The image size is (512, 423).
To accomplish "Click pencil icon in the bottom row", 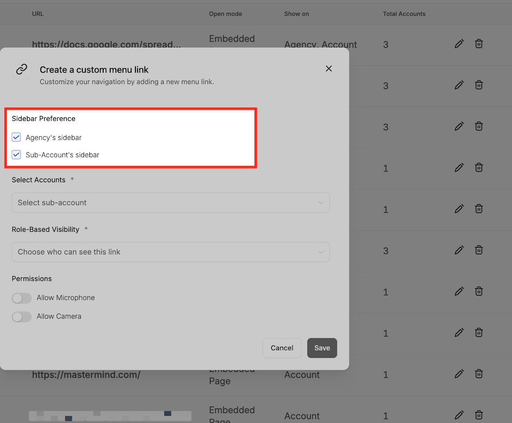I will coord(459,415).
